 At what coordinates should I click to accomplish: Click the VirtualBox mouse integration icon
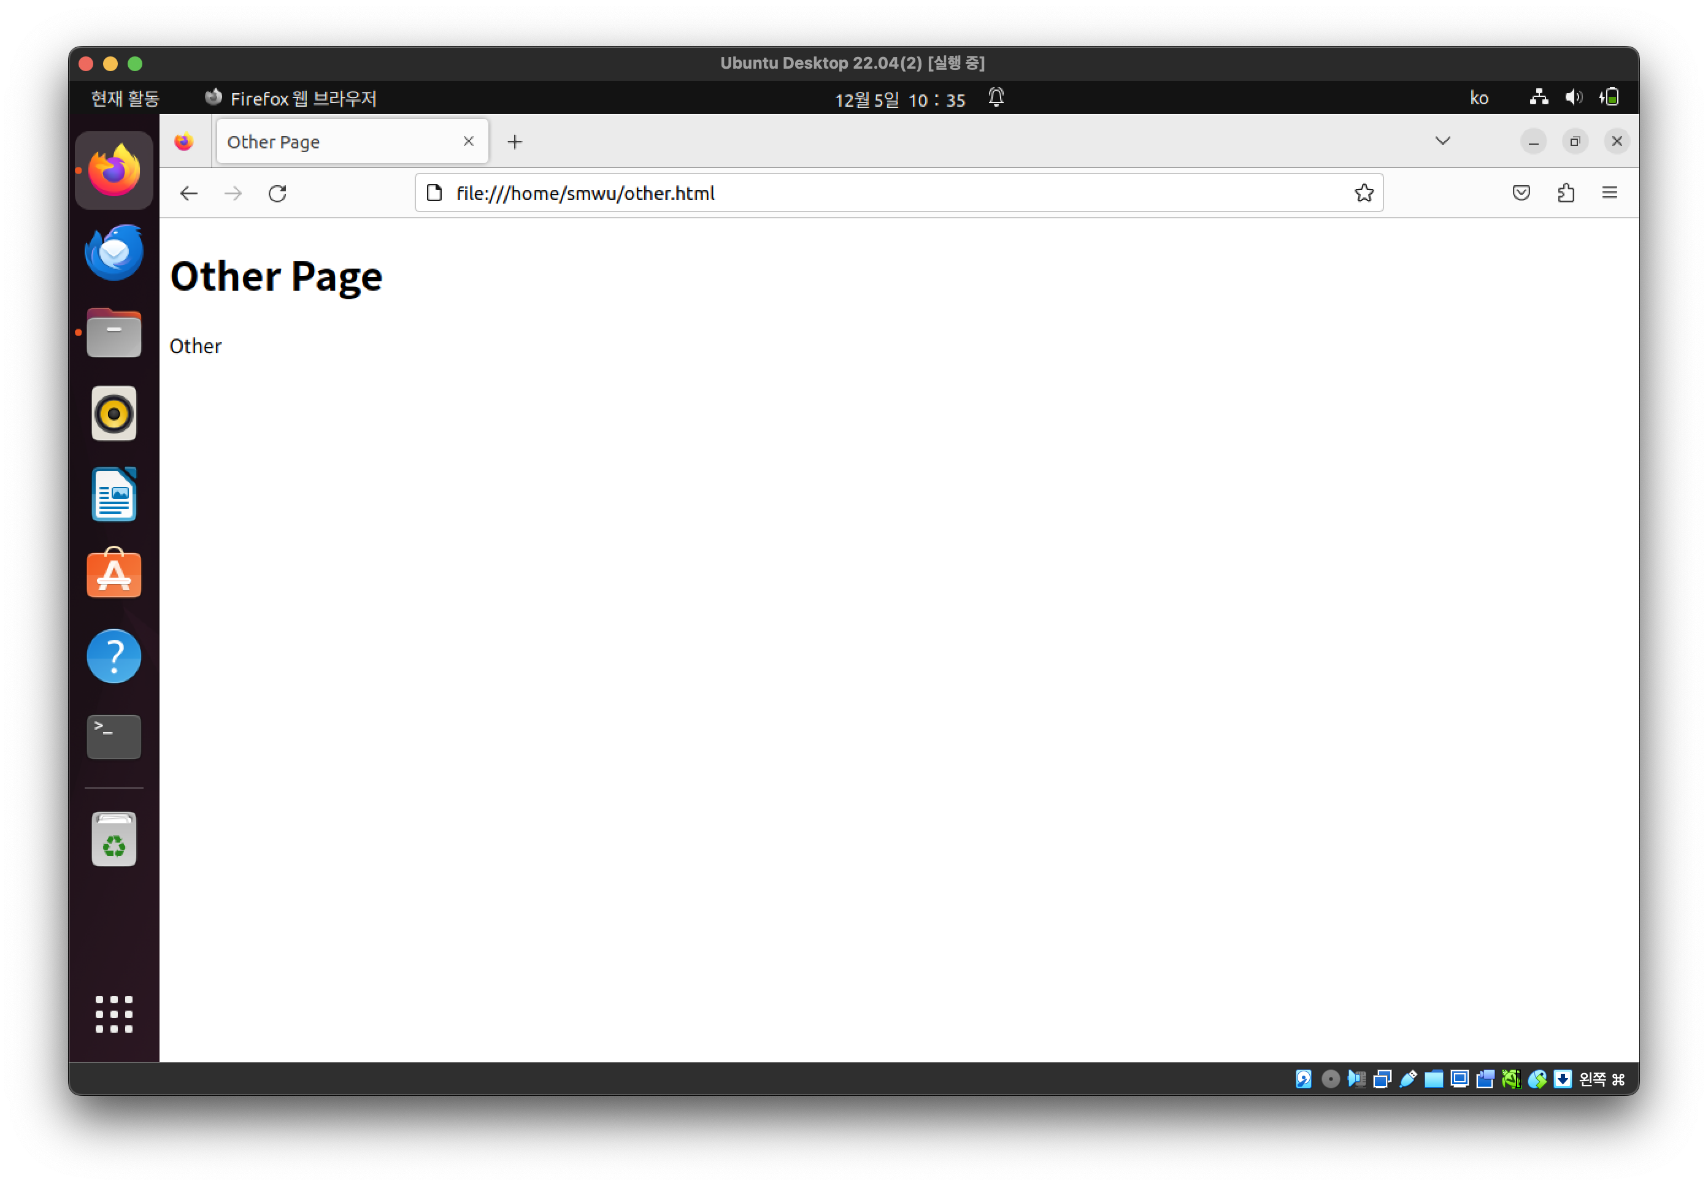coord(1537,1079)
